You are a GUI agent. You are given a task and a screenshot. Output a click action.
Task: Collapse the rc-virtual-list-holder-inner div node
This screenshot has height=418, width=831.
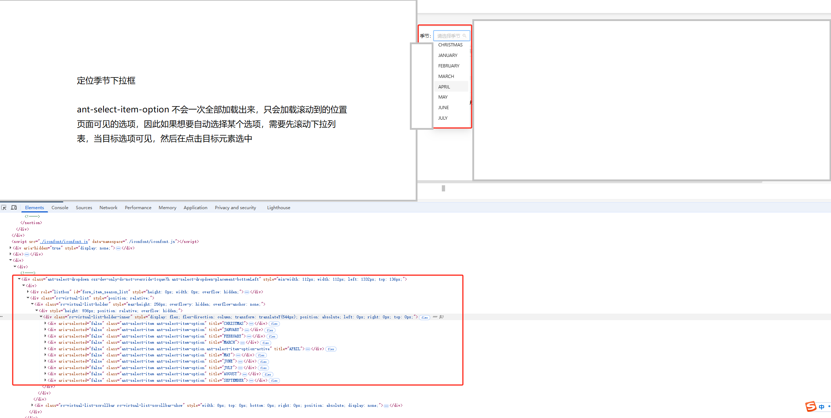click(x=41, y=317)
